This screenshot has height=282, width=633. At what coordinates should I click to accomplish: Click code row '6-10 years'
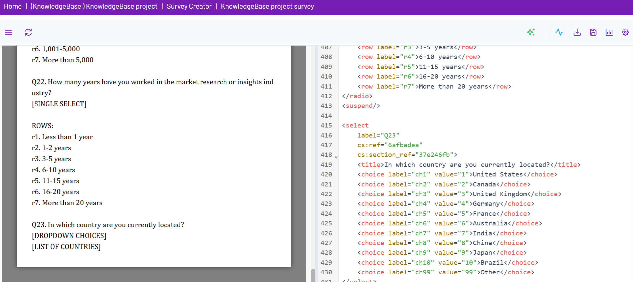click(x=419, y=57)
